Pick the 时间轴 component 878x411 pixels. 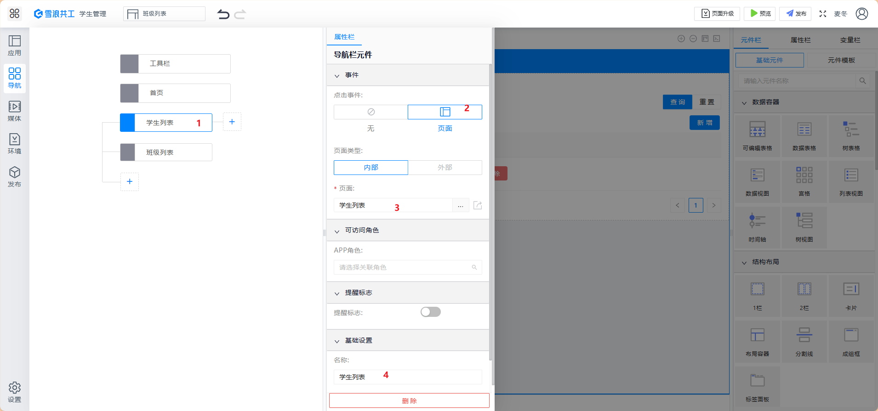758,227
